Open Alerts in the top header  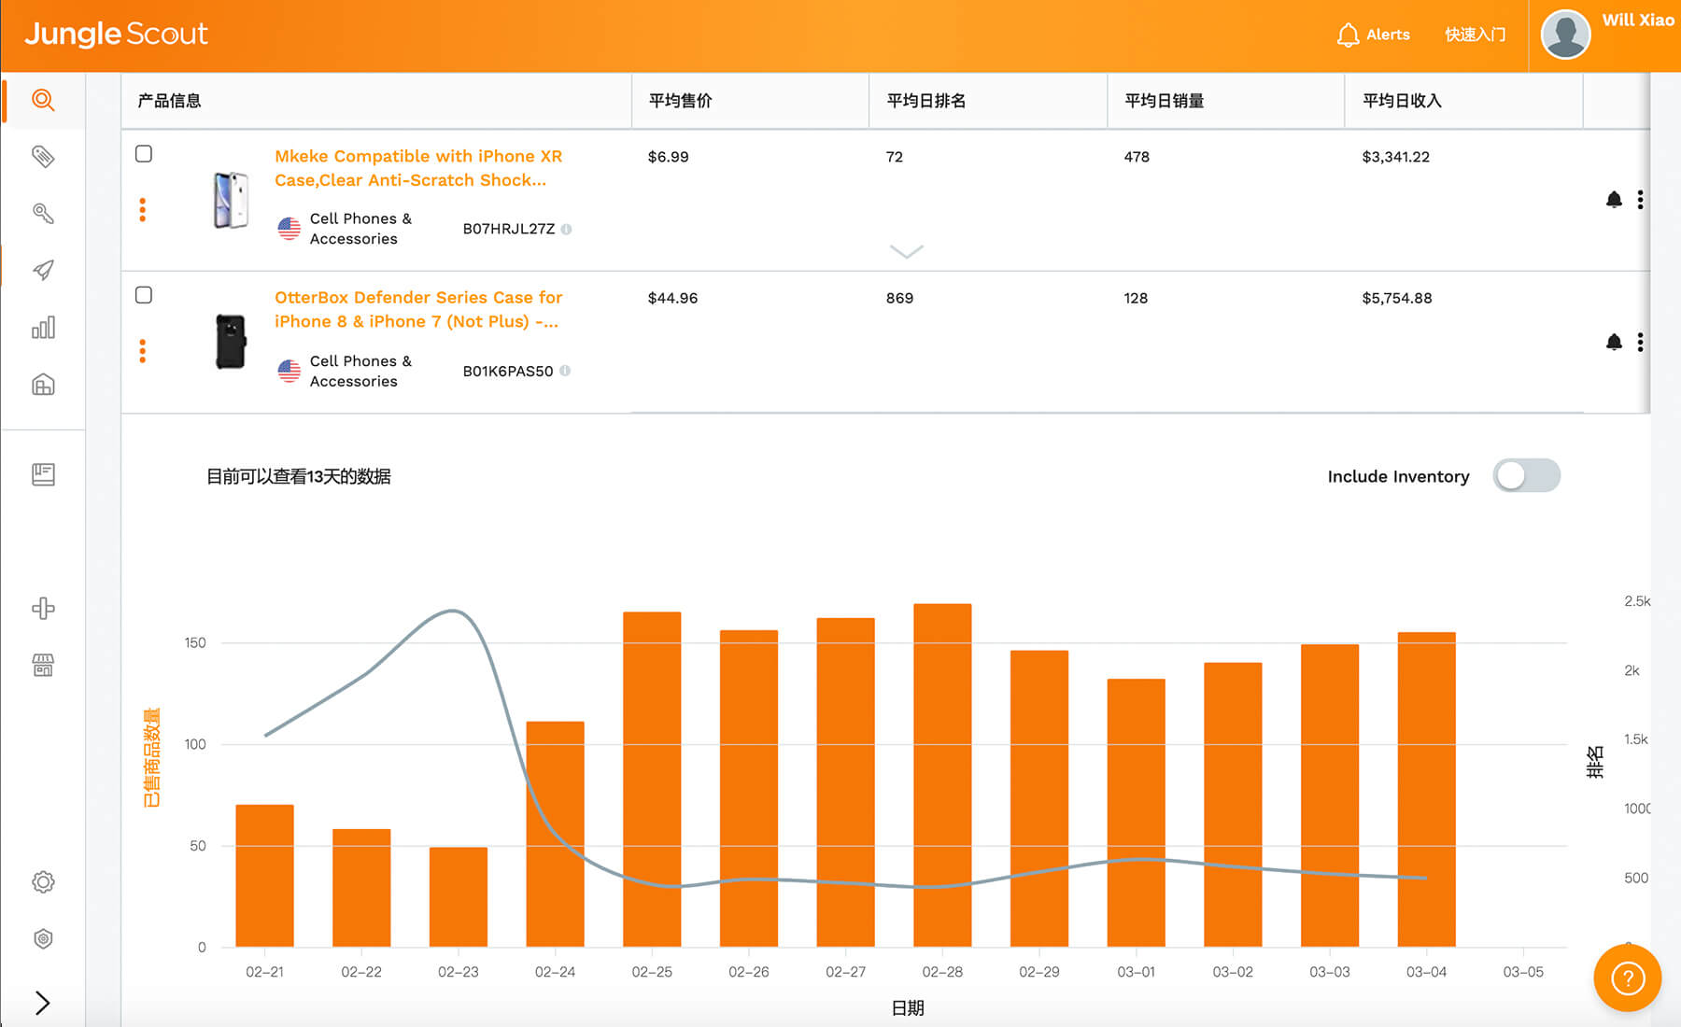tap(1373, 35)
